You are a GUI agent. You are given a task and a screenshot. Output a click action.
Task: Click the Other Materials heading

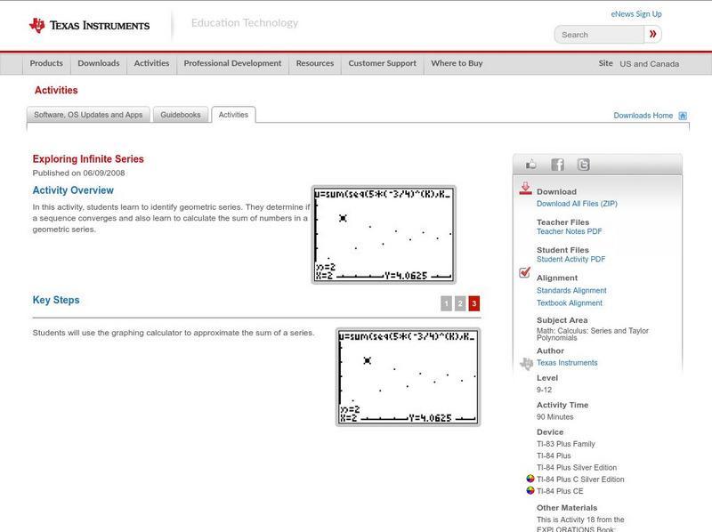pyautogui.click(x=567, y=508)
